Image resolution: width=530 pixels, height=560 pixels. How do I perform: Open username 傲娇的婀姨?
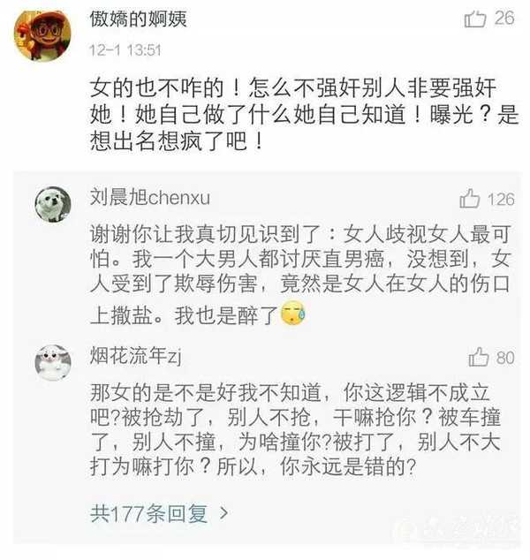[x=138, y=19]
